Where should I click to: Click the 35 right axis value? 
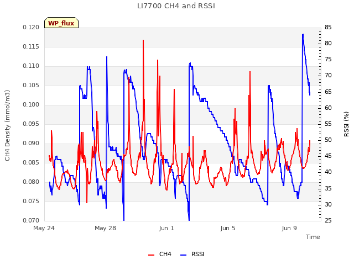pyautogui.click(x=328, y=188)
